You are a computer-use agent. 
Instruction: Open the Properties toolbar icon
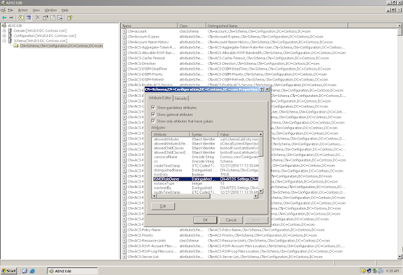click(45, 18)
